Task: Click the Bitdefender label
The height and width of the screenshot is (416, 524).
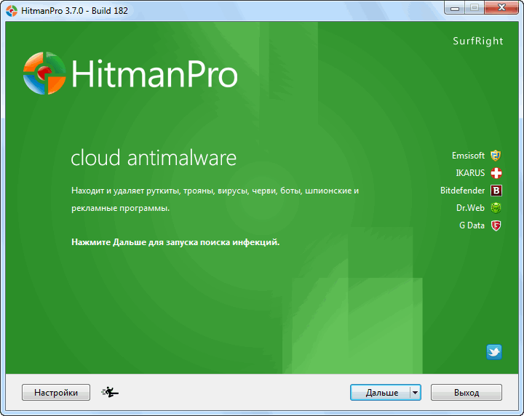Action: point(462,191)
